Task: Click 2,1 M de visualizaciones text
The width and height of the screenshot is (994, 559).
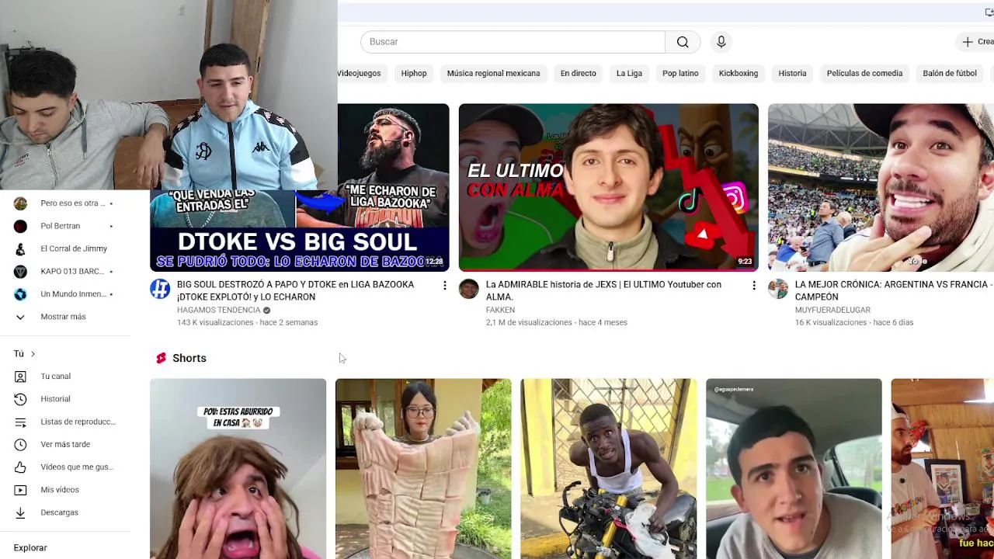Action: pos(528,322)
